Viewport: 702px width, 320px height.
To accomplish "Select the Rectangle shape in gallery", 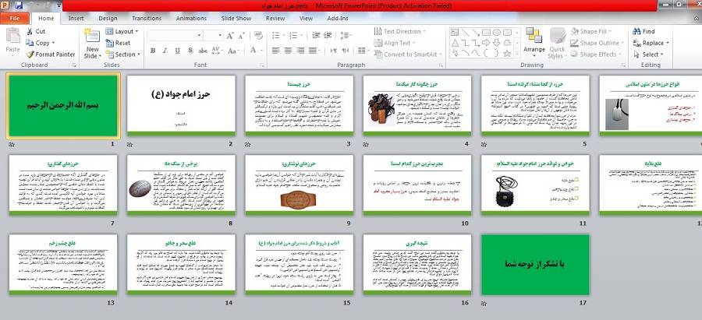I will pos(486,32).
